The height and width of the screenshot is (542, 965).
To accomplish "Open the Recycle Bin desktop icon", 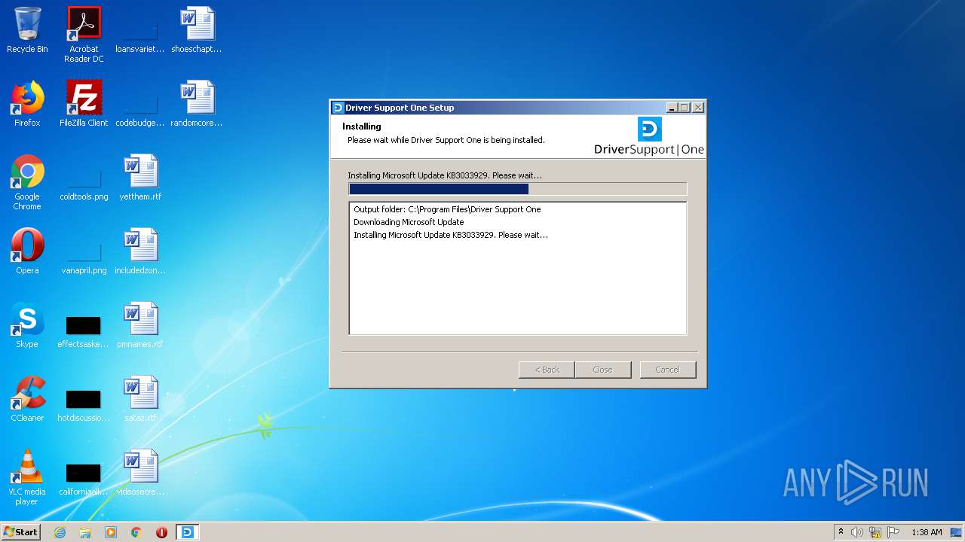I will pyautogui.click(x=27, y=31).
